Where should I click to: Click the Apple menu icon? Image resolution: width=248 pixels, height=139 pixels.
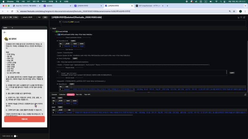point(3,2)
